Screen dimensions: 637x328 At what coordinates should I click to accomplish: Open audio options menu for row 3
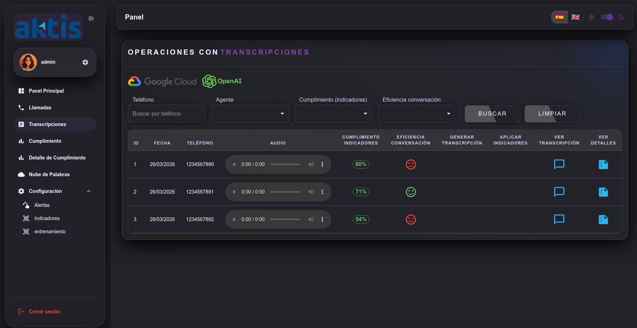click(322, 219)
